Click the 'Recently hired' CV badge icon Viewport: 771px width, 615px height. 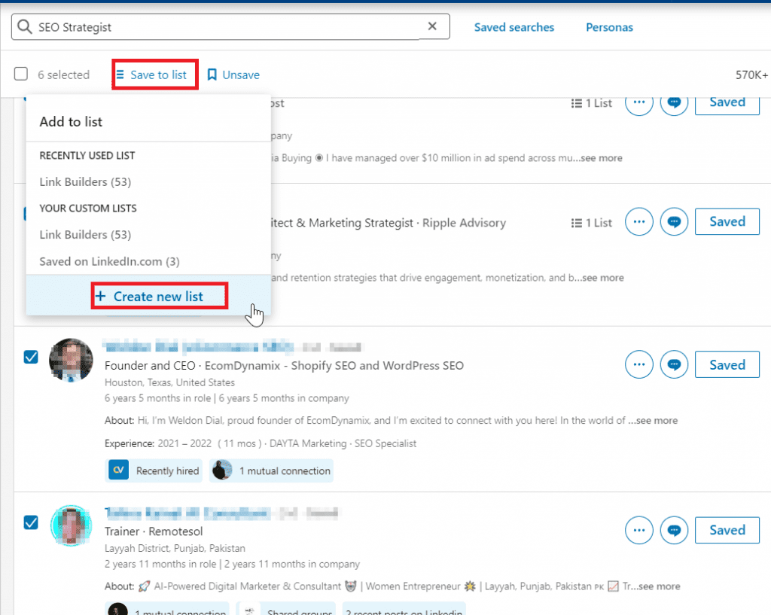coord(118,470)
